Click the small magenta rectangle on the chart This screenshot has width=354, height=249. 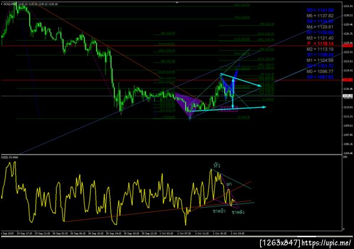[x=229, y=109]
